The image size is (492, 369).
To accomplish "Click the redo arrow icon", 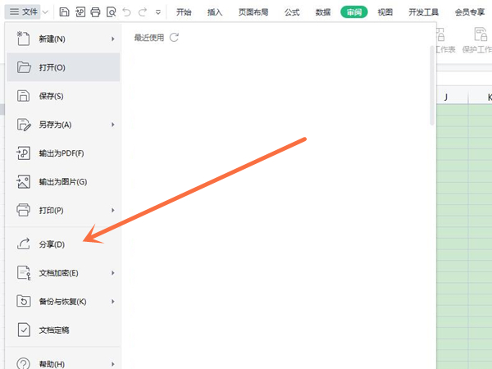I will (143, 12).
